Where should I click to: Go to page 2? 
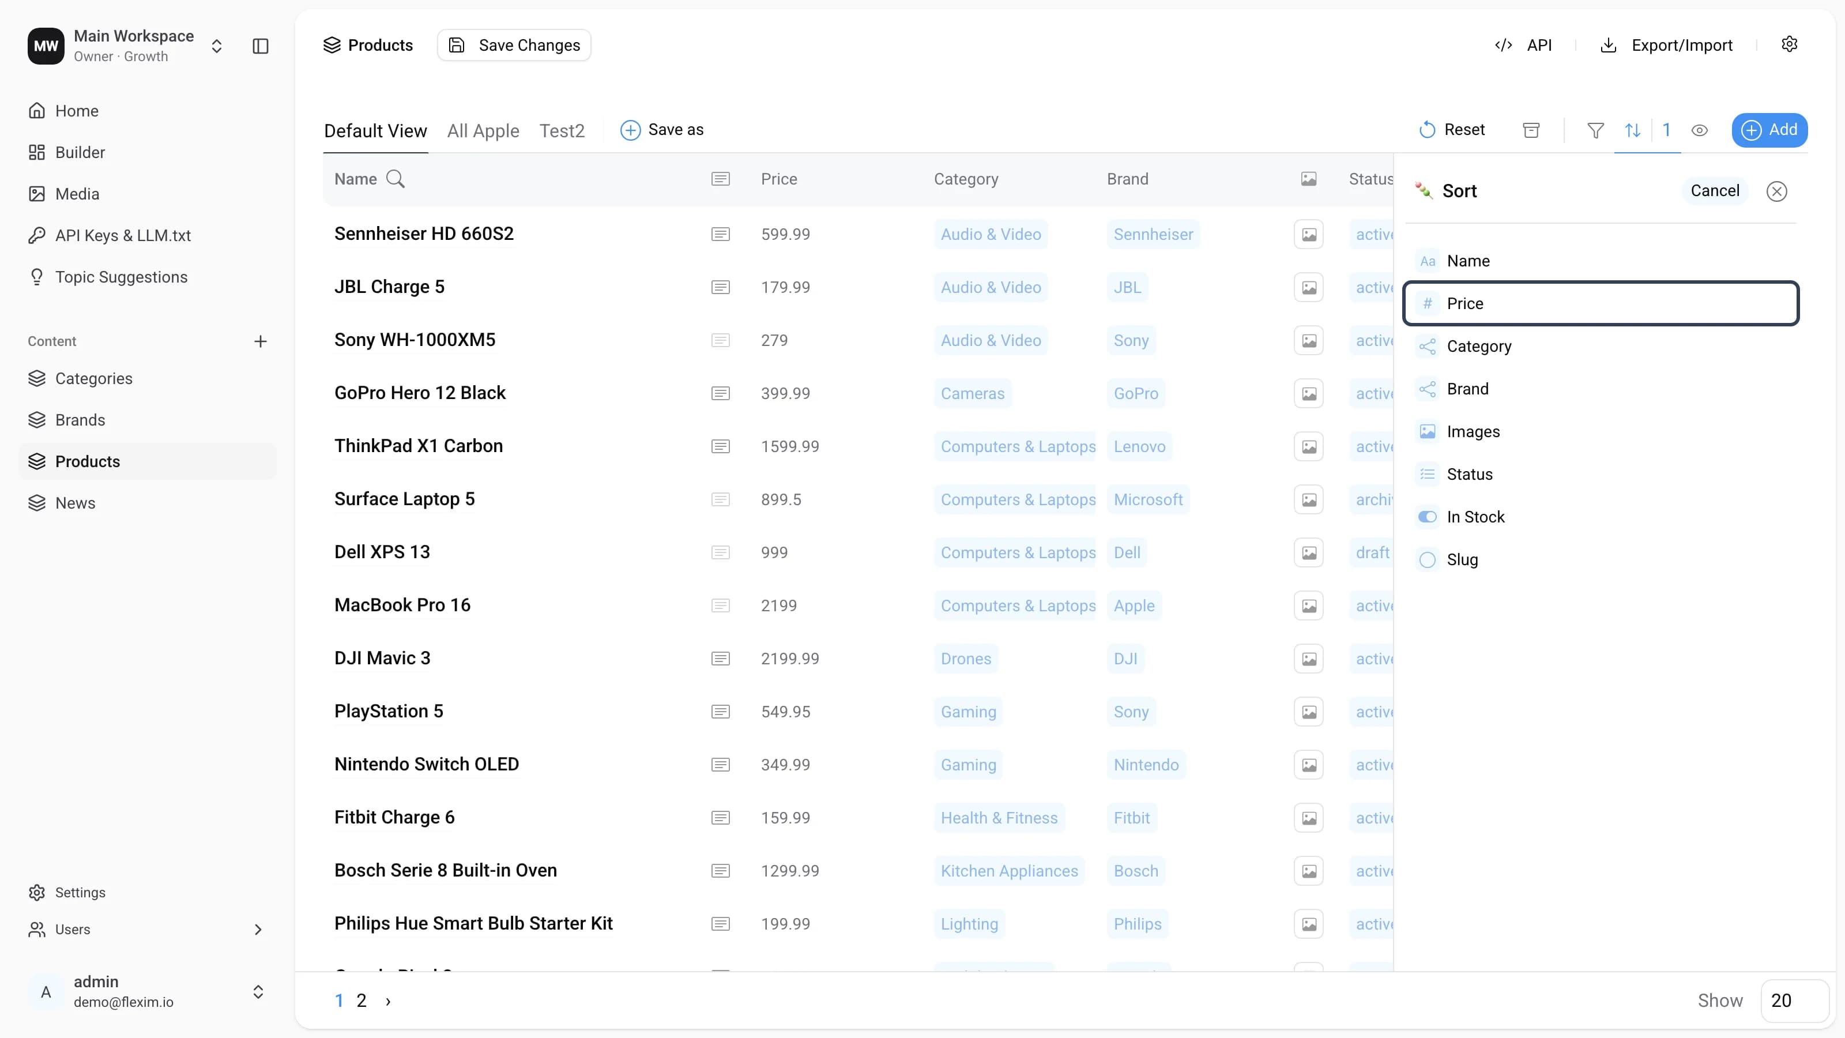tap(362, 1001)
